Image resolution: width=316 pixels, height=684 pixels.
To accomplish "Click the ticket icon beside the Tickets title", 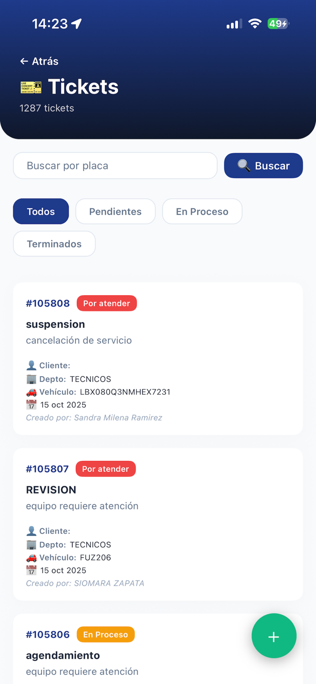I will [30, 86].
